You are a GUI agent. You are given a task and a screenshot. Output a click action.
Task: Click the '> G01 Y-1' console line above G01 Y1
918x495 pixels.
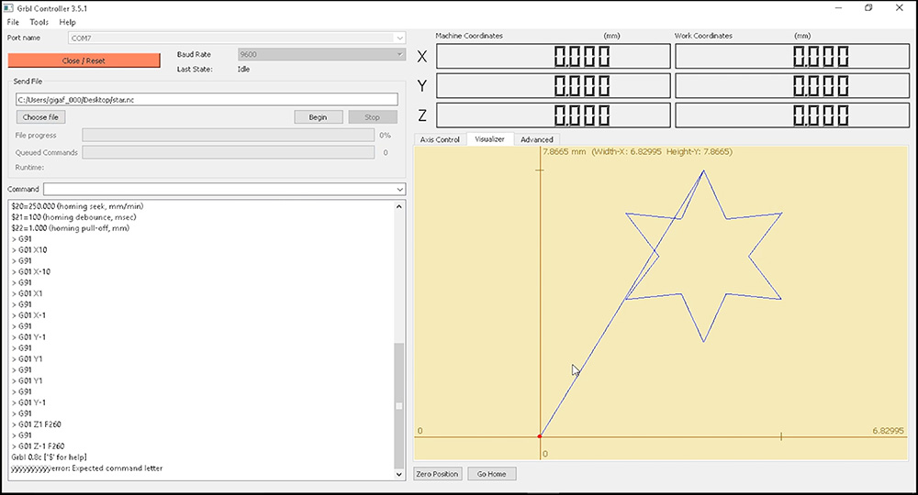28,337
